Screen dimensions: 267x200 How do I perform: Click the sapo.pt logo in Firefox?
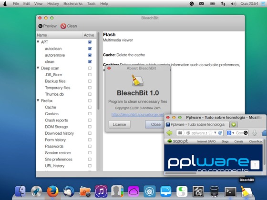pyautogui.click(x=177, y=141)
